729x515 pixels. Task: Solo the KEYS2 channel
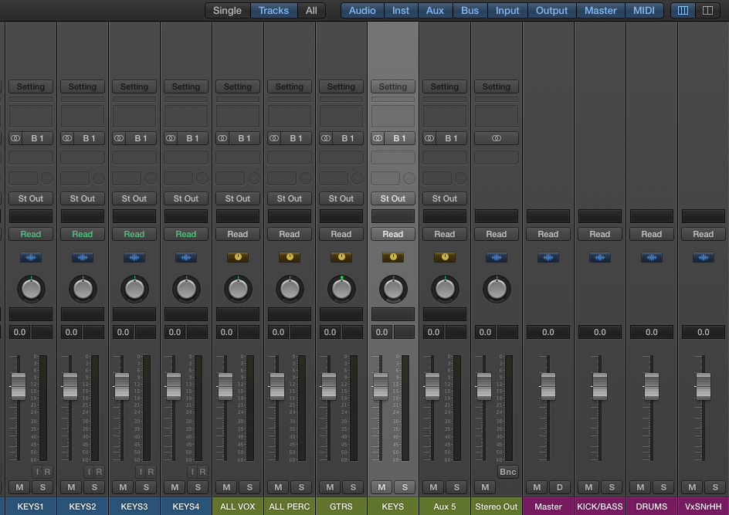[94, 487]
